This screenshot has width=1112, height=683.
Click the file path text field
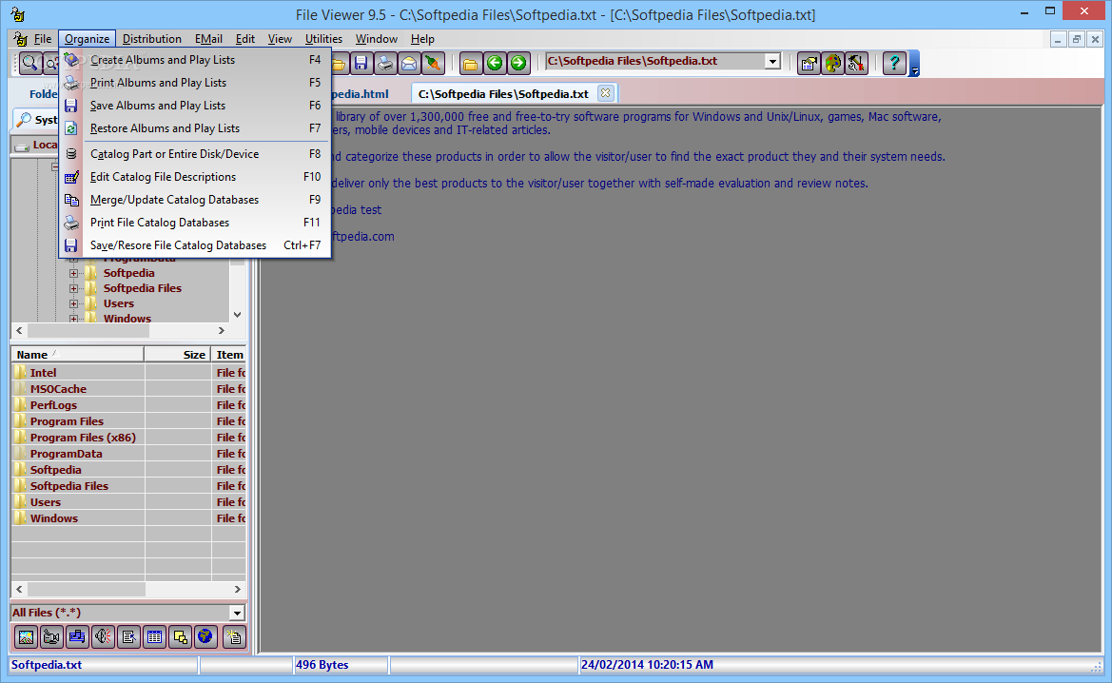654,62
